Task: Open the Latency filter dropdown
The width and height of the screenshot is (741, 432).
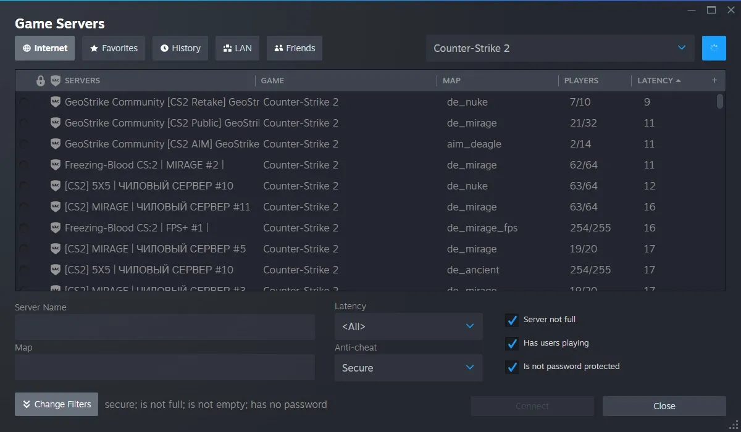Action: (x=409, y=326)
